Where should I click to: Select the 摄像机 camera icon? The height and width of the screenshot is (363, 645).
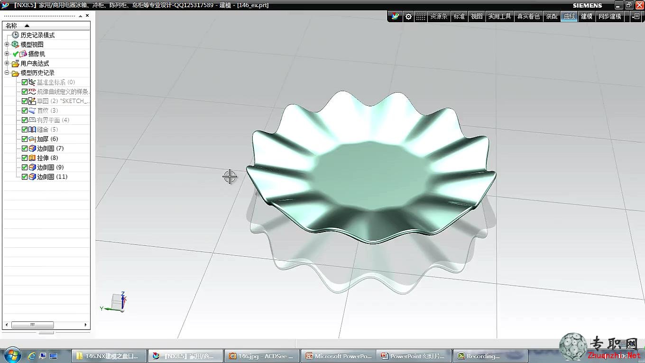(23, 54)
